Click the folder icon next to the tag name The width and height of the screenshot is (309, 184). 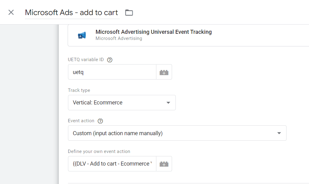[x=129, y=12]
